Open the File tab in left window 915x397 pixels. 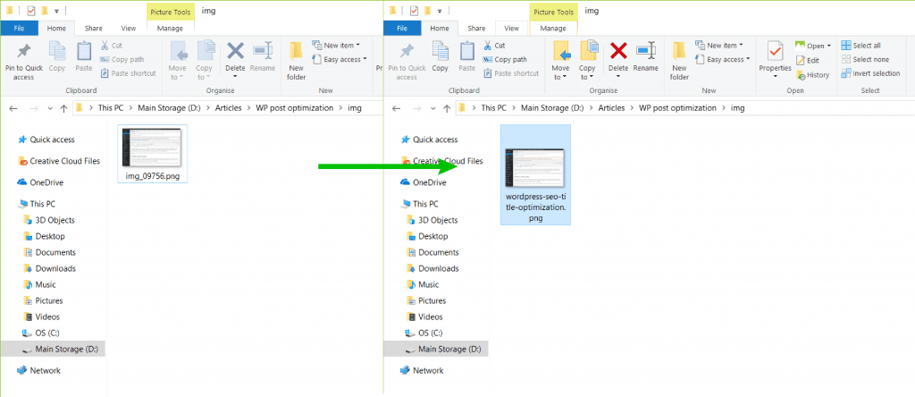tap(20, 28)
